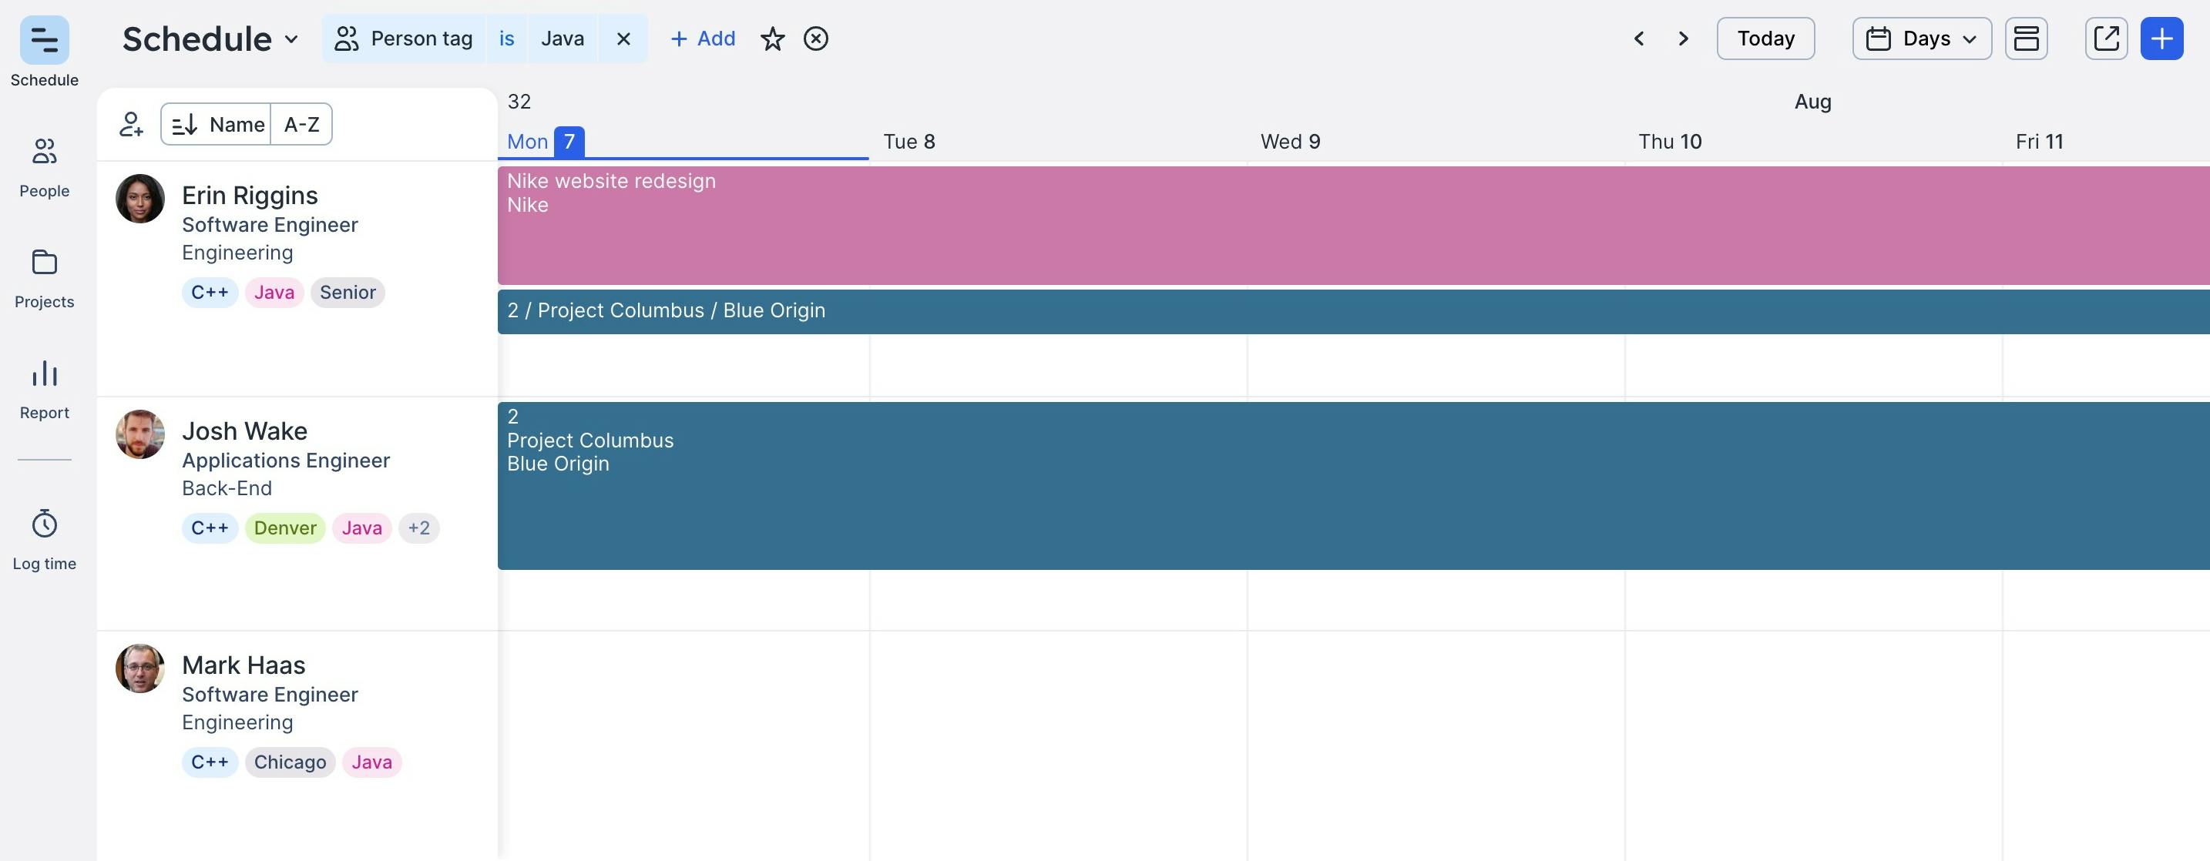The height and width of the screenshot is (861, 2210).
Task: Open Nike website redesign allocation
Action: (x=1354, y=226)
